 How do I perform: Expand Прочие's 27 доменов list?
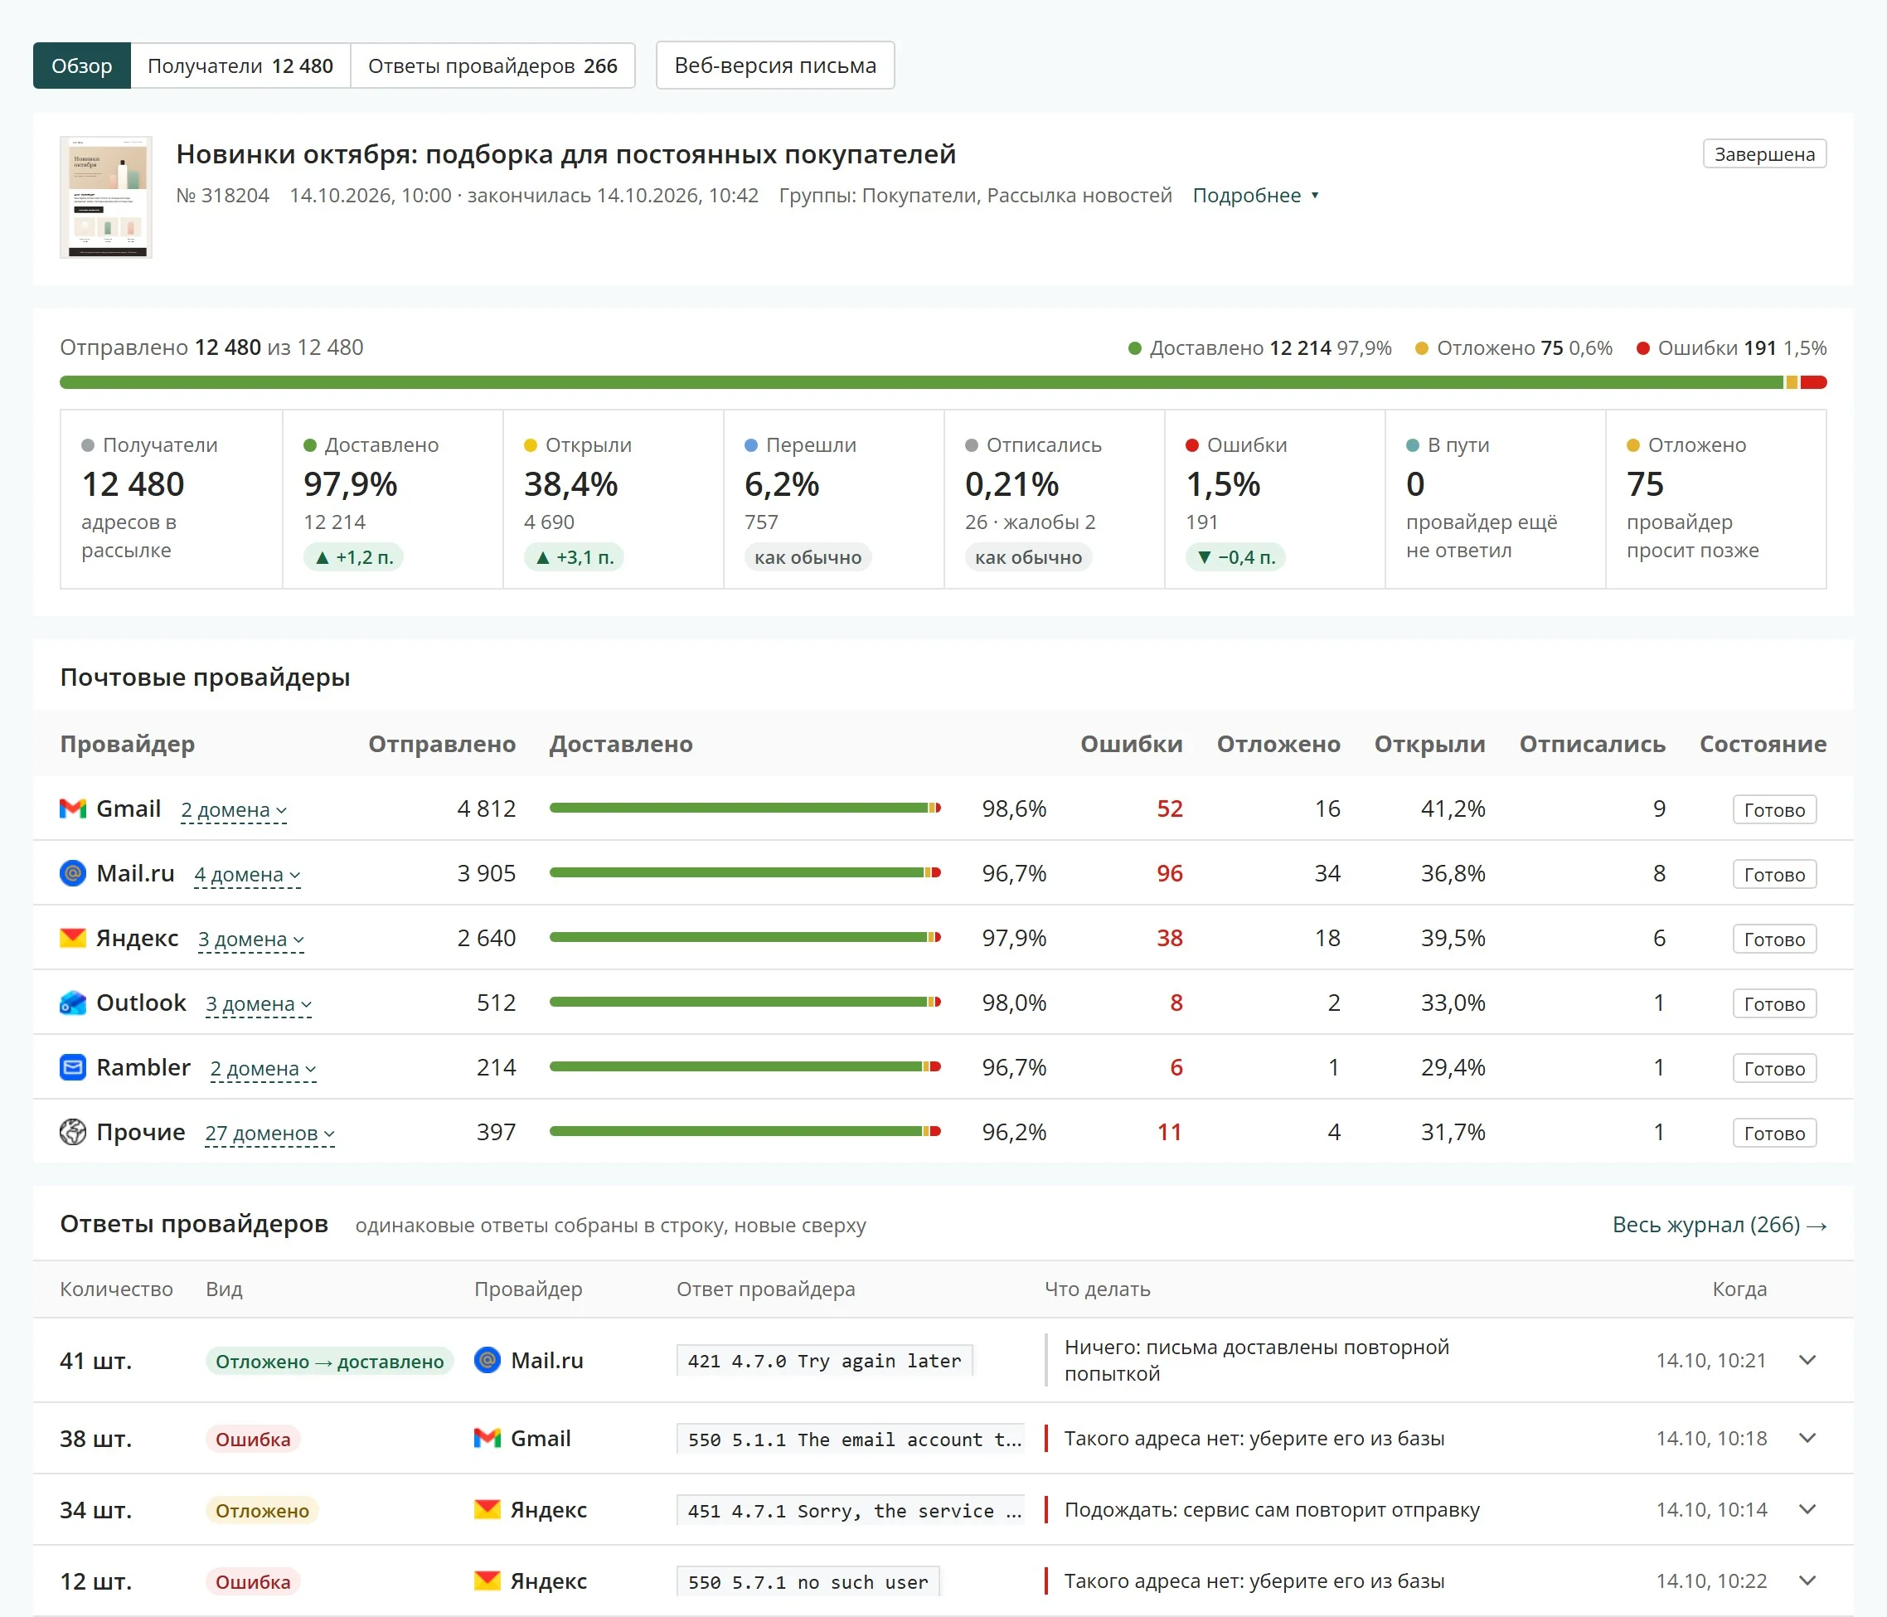(269, 1134)
